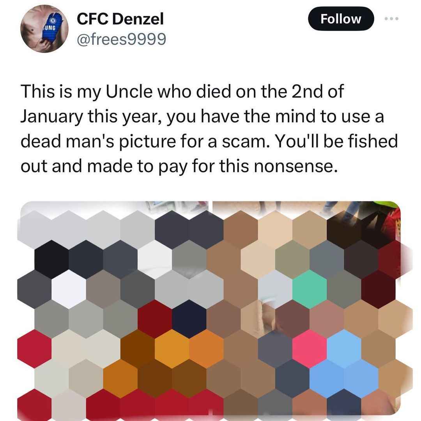This screenshot has width=421, height=421.
Task: Click the CFC Denzel display name
Action: (x=120, y=19)
